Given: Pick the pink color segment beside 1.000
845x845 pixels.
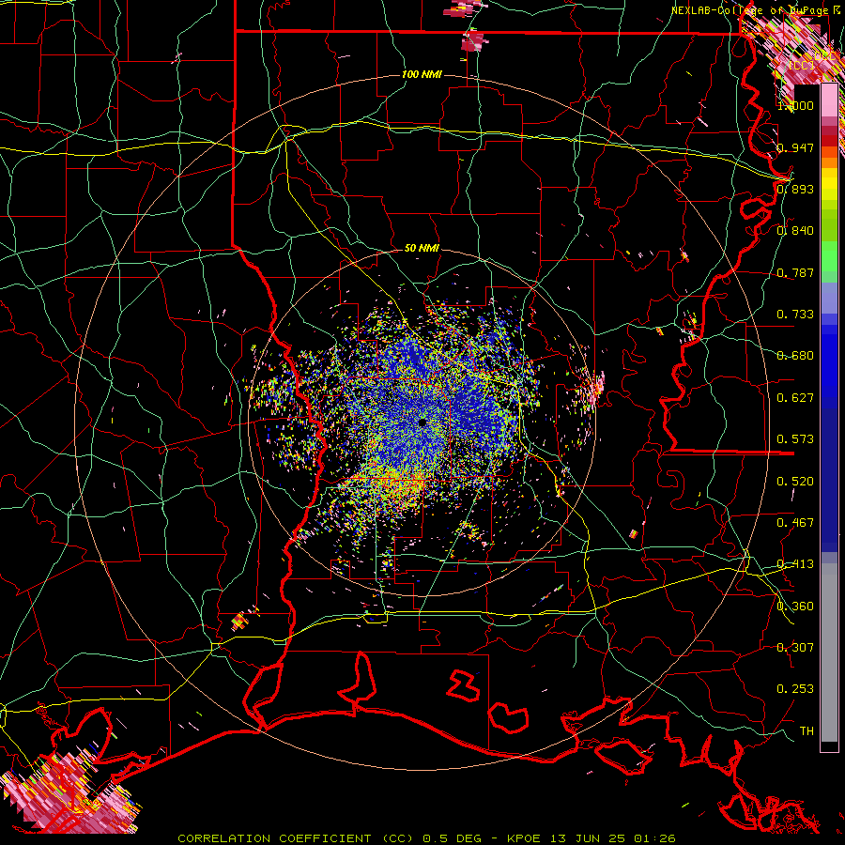Looking at the screenshot, I should (829, 100).
